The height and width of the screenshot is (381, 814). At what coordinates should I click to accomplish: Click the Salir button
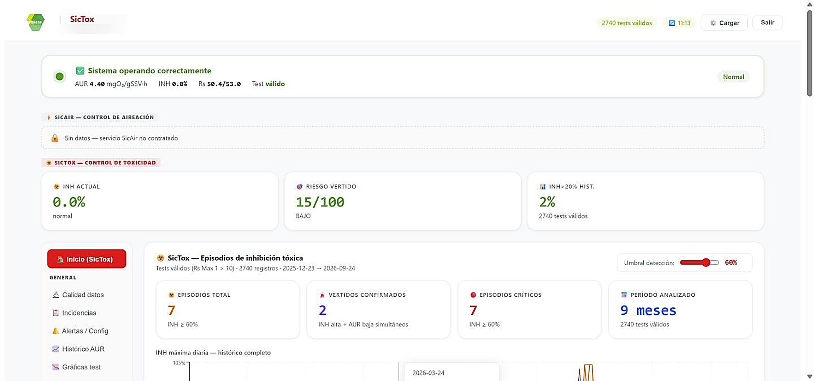767,23
